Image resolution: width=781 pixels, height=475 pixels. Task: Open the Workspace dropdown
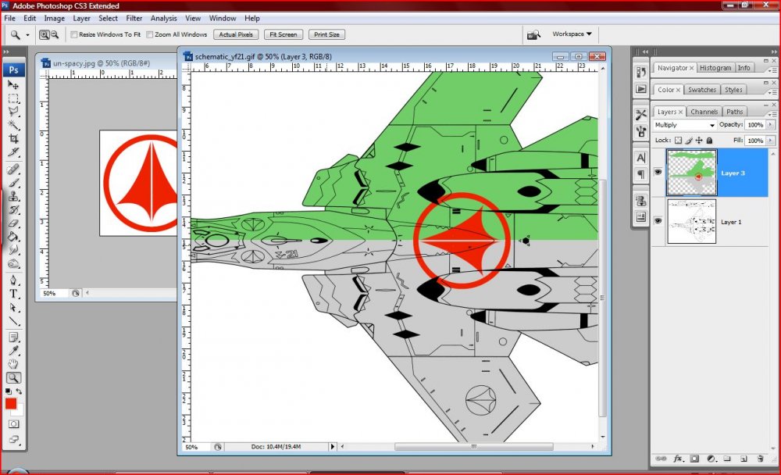coord(572,34)
